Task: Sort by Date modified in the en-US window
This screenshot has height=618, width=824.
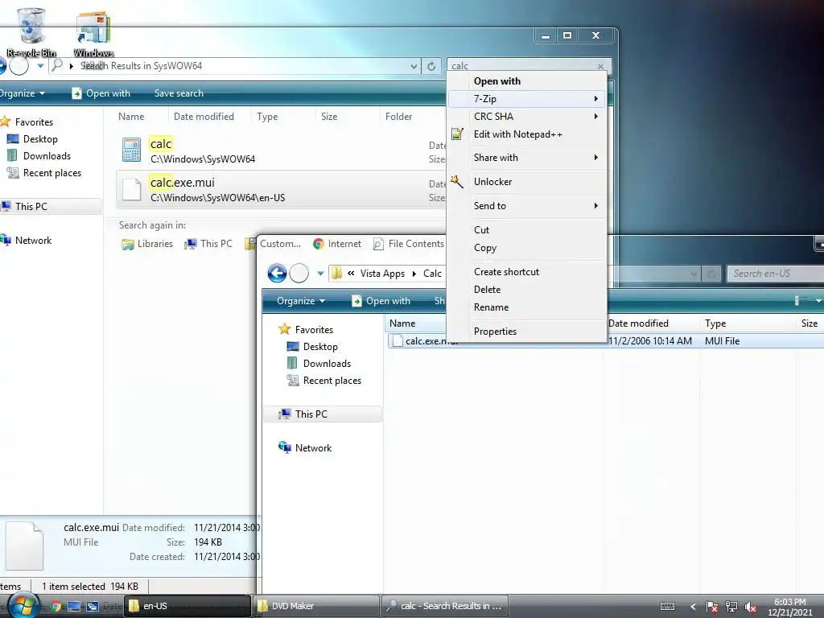Action: pos(638,323)
